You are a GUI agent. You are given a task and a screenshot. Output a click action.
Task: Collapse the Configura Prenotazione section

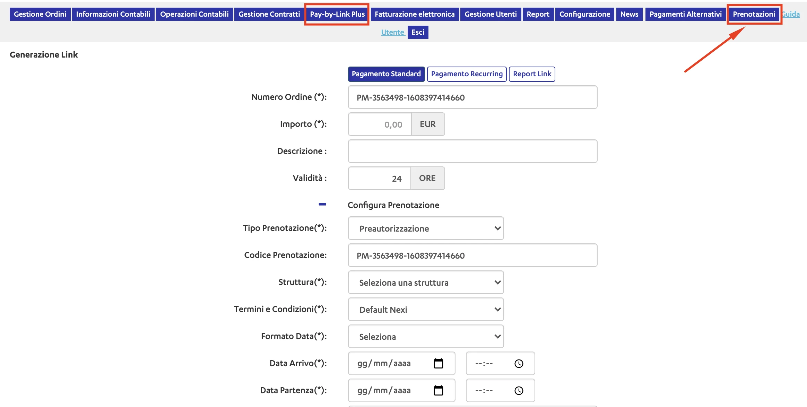click(x=322, y=205)
